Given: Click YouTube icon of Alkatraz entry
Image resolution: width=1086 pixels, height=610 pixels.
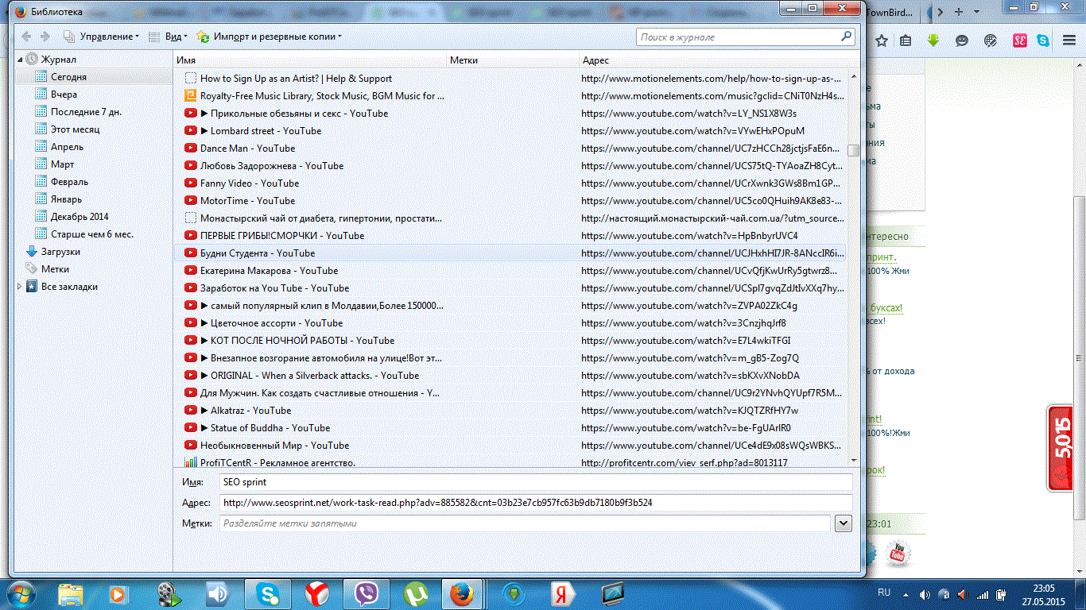Looking at the screenshot, I should (190, 411).
